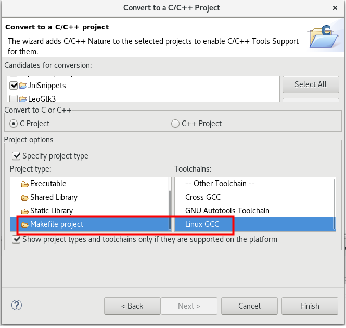Select the C++ Project radio button

tap(175, 124)
